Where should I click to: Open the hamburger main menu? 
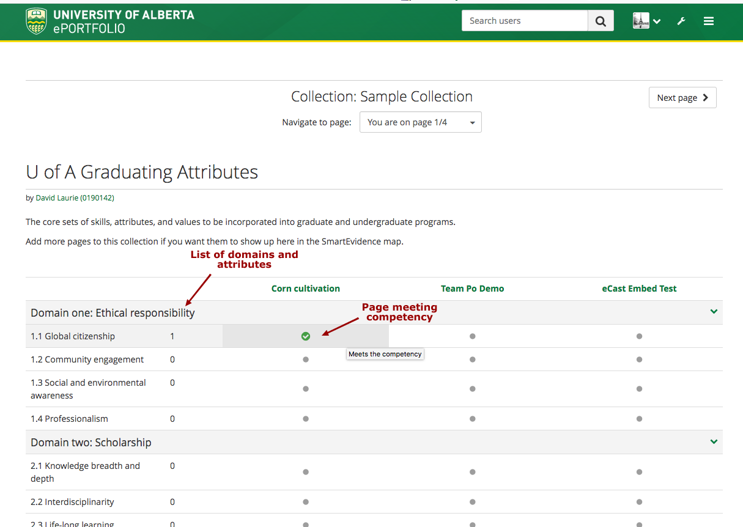pyautogui.click(x=709, y=21)
